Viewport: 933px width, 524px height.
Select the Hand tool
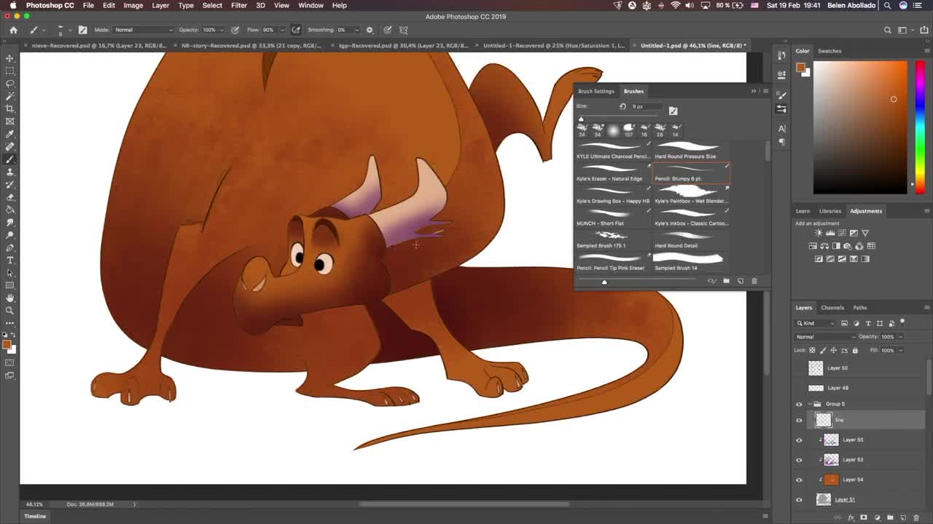tap(9, 298)
